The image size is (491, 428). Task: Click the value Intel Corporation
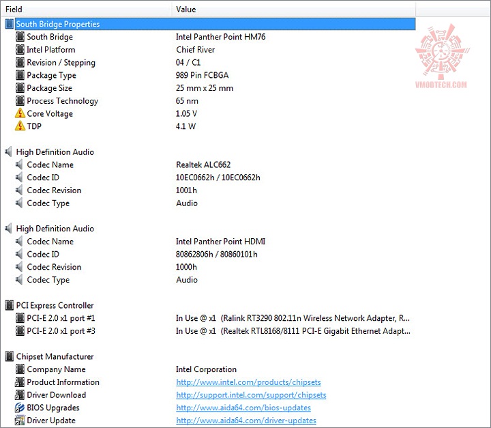point(206,369)
